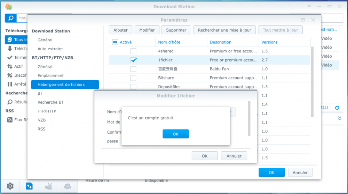
Task: Select the Terminé checkmark item
Action: point(17,58)
